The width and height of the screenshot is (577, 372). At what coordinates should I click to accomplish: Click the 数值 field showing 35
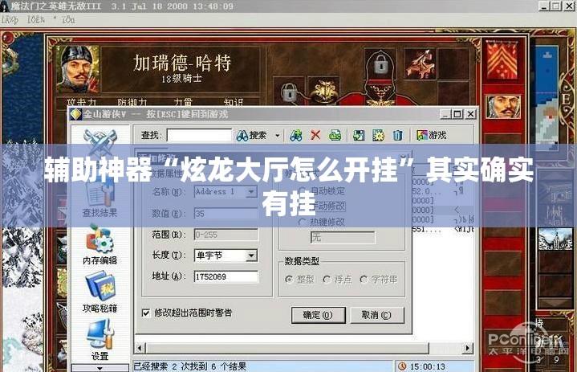point(226,213)
